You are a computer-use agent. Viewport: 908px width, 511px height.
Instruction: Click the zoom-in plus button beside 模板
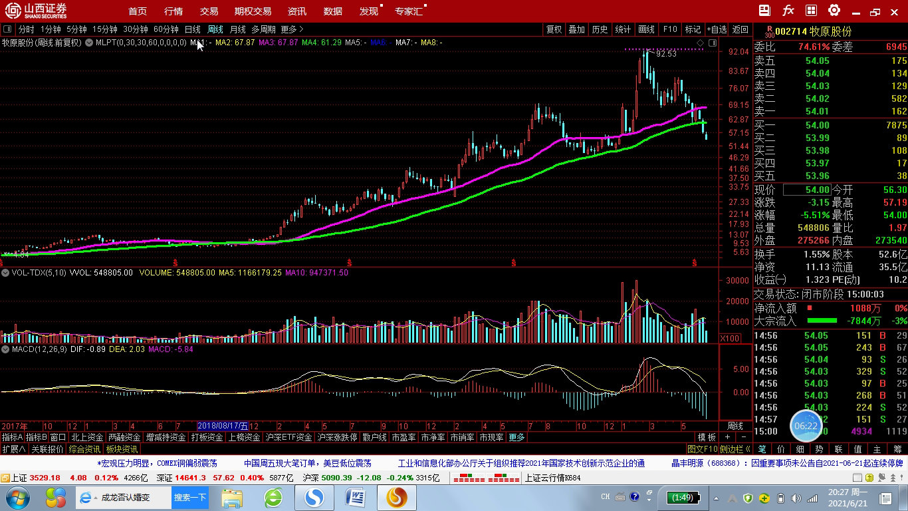727,437
